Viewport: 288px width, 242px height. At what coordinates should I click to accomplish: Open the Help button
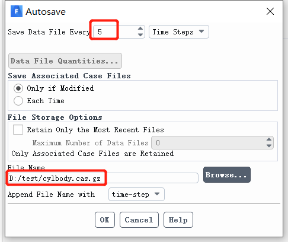pyautogui.click(x=178, y=219)
